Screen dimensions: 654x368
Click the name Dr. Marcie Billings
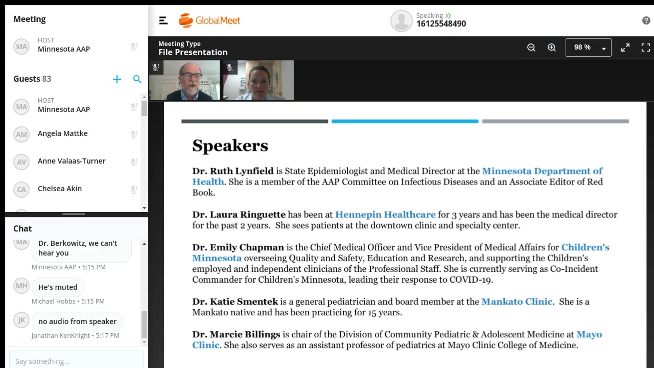click(236, 334)
